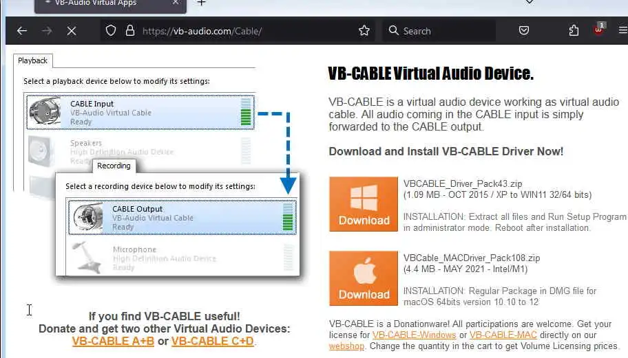Click the forward navigation arrow
Image resolution: width=628 pixels, height=358 pixels.
47,31
